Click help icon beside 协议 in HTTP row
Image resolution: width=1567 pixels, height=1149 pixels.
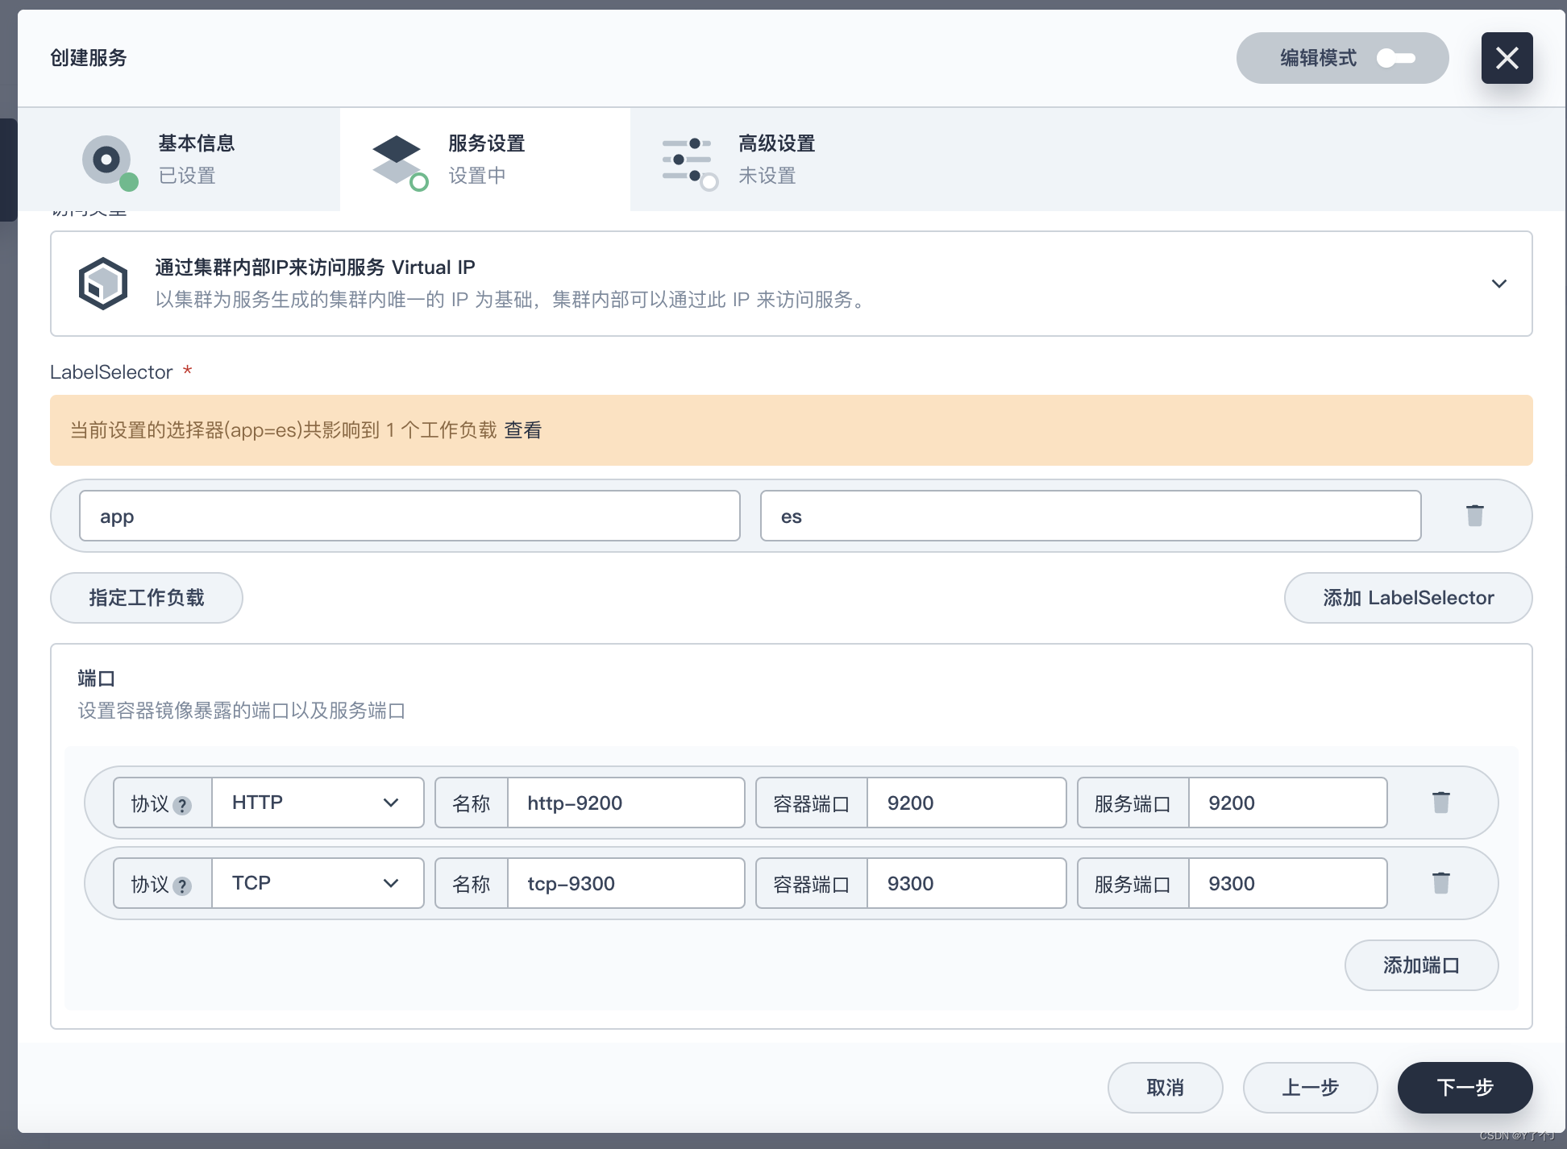point(182,805)
